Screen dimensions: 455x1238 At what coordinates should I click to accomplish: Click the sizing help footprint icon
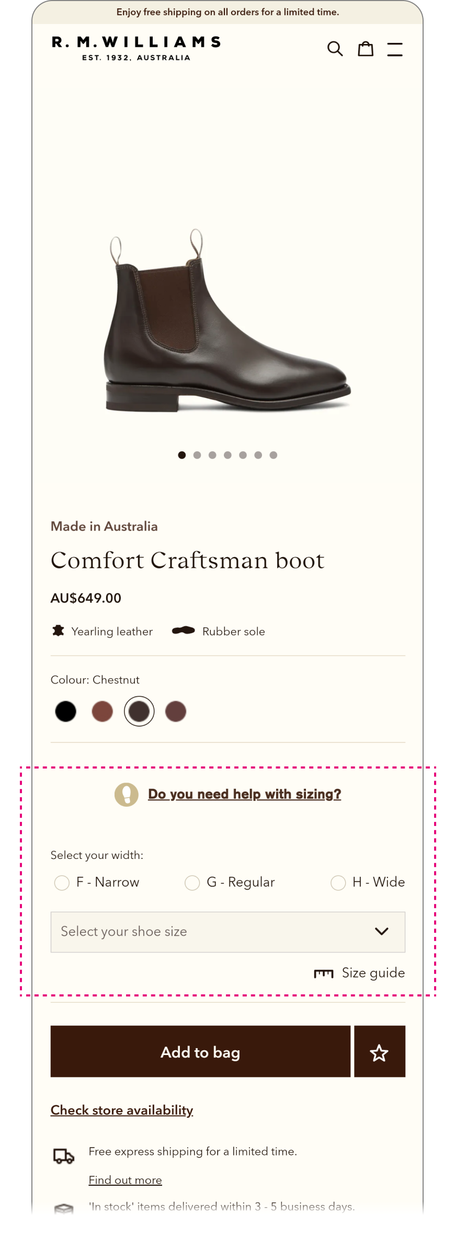(127, 794)
